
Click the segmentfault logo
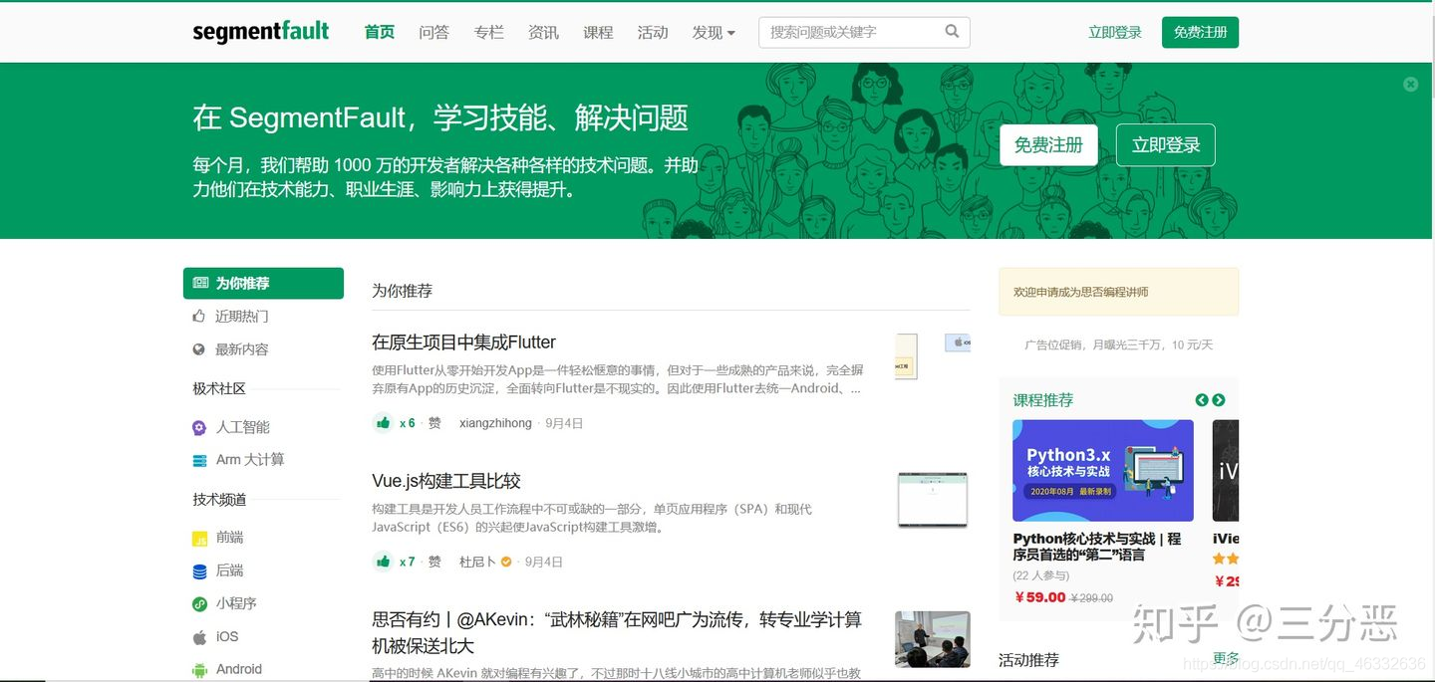(260, 32)
